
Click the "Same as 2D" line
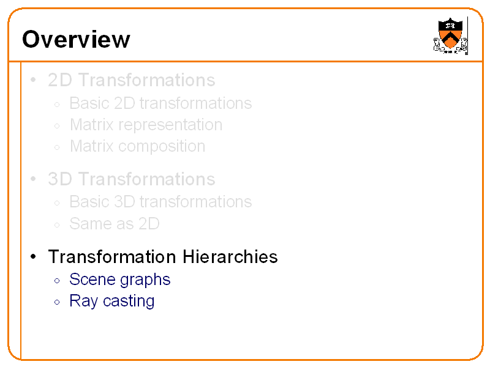click(x=115, y=224)
